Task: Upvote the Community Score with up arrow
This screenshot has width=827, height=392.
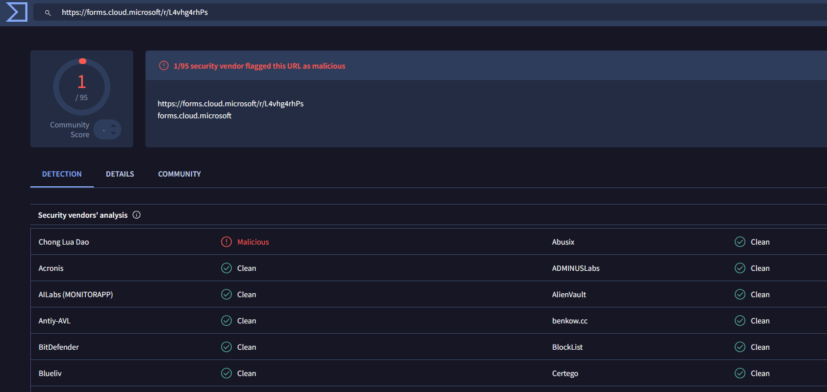Action: pos(113,126)
